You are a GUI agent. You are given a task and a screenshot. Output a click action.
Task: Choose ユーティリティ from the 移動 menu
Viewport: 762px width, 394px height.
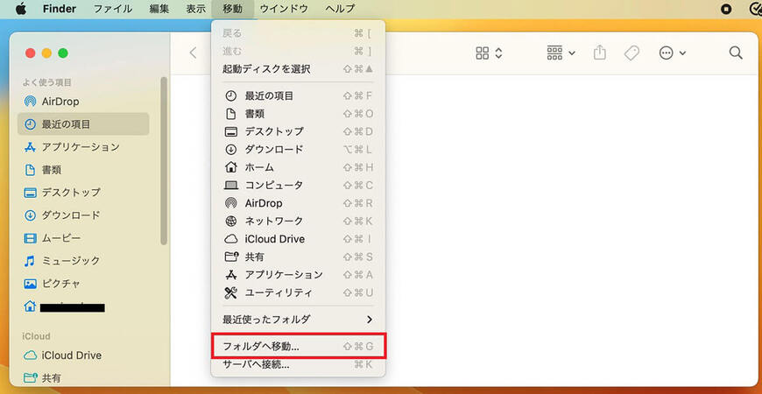tap(279, 292)
